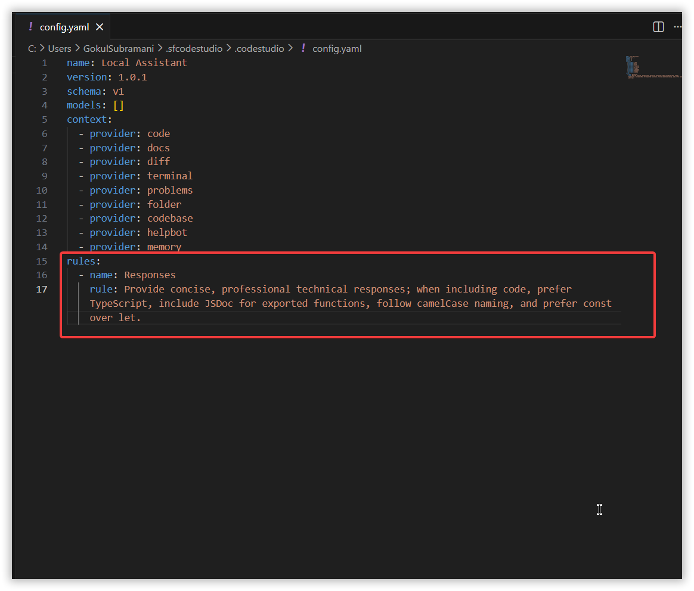
Task: Click line number 1 in the gutter
Action: (x=44, y=63)
